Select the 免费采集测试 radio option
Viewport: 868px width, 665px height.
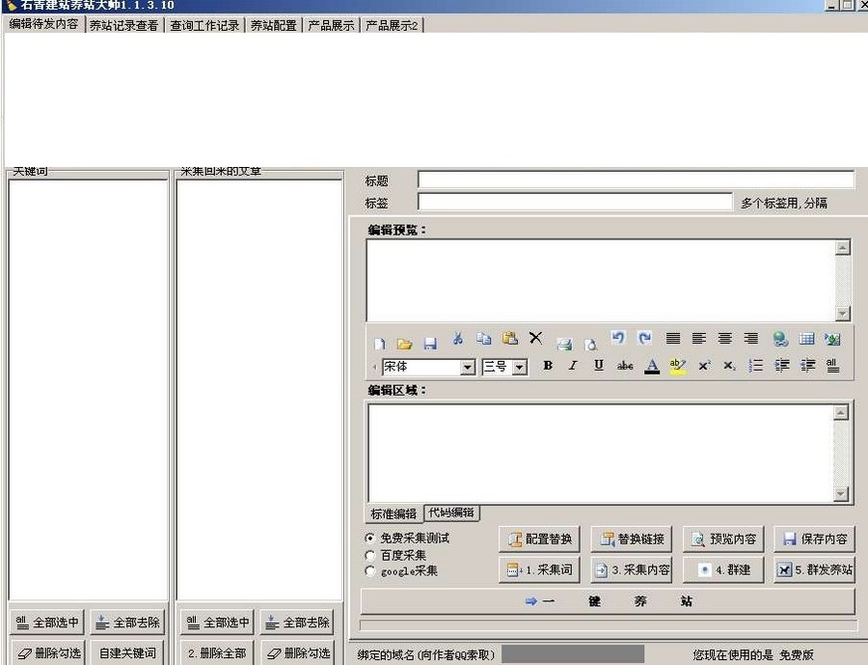tap(370, 539)
